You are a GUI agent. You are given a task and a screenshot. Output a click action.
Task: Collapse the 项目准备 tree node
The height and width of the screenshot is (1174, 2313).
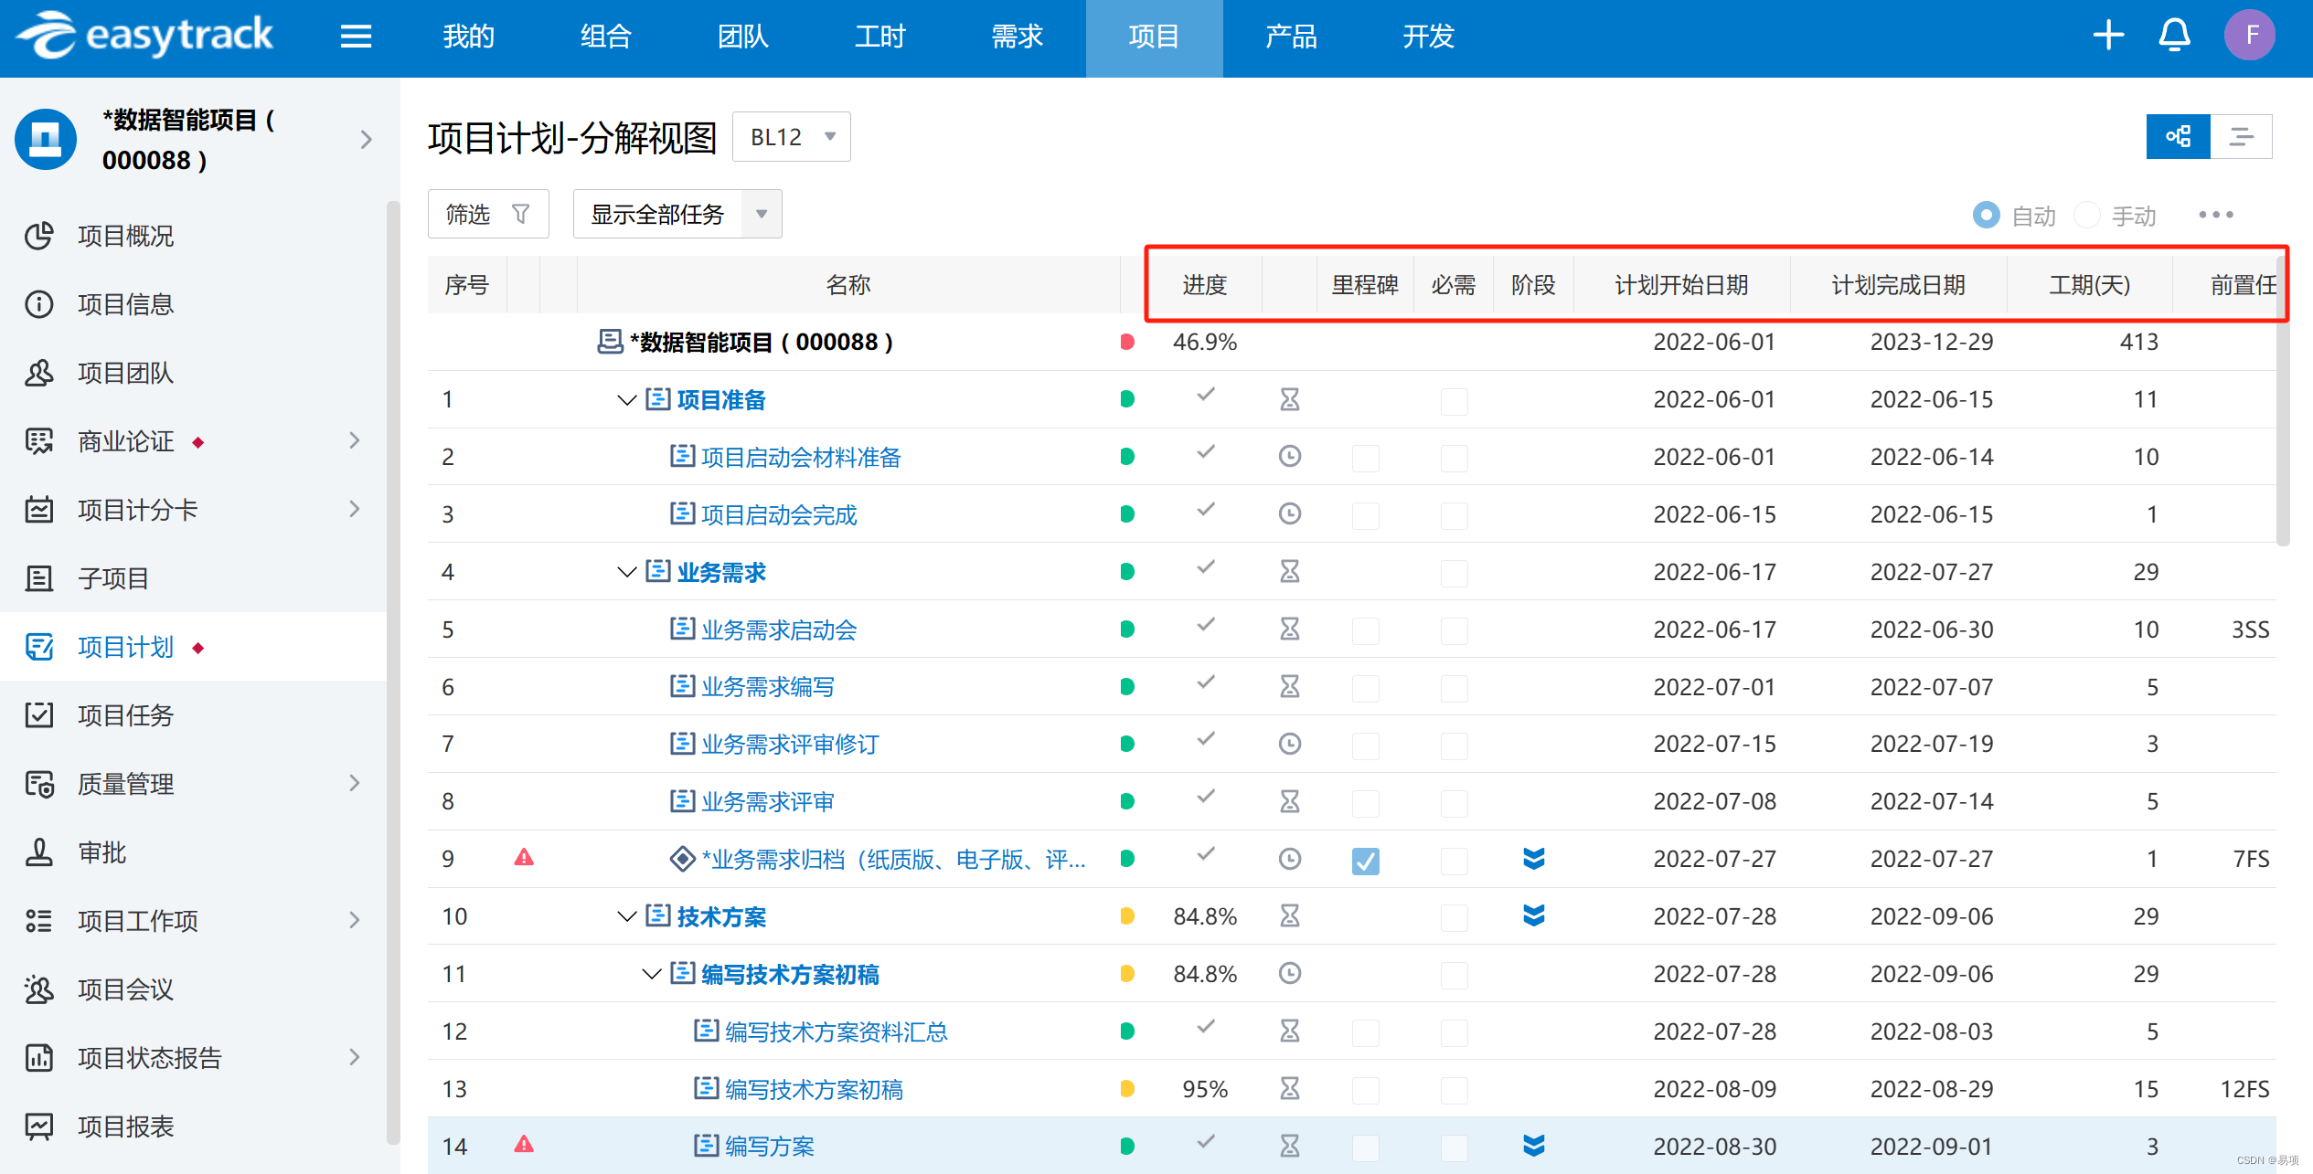coord(627,400)
